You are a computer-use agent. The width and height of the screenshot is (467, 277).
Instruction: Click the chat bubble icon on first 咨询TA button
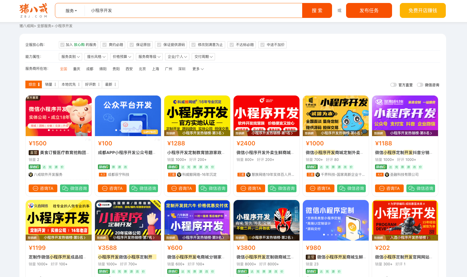point(36,188)
